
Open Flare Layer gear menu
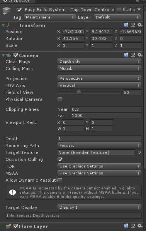click(x=140, y=226)
